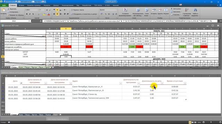Open filter dropdown for Дата начала из программы
222x124 pixels.
tap(45, 83)
